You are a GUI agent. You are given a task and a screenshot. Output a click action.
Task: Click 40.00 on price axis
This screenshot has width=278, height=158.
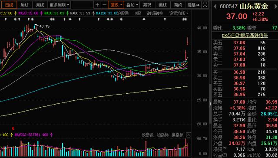tap(202, 28)
